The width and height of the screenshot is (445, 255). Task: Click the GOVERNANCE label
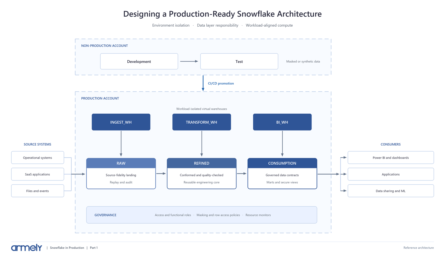[x=105, y=215]
